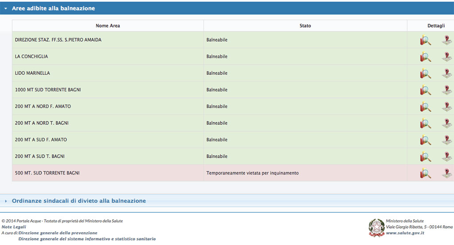Select row name 500 MT. SUD TORRENTE BAGNI
The image size is (454, 245).
pyautogui.click(x=47, y=173)
